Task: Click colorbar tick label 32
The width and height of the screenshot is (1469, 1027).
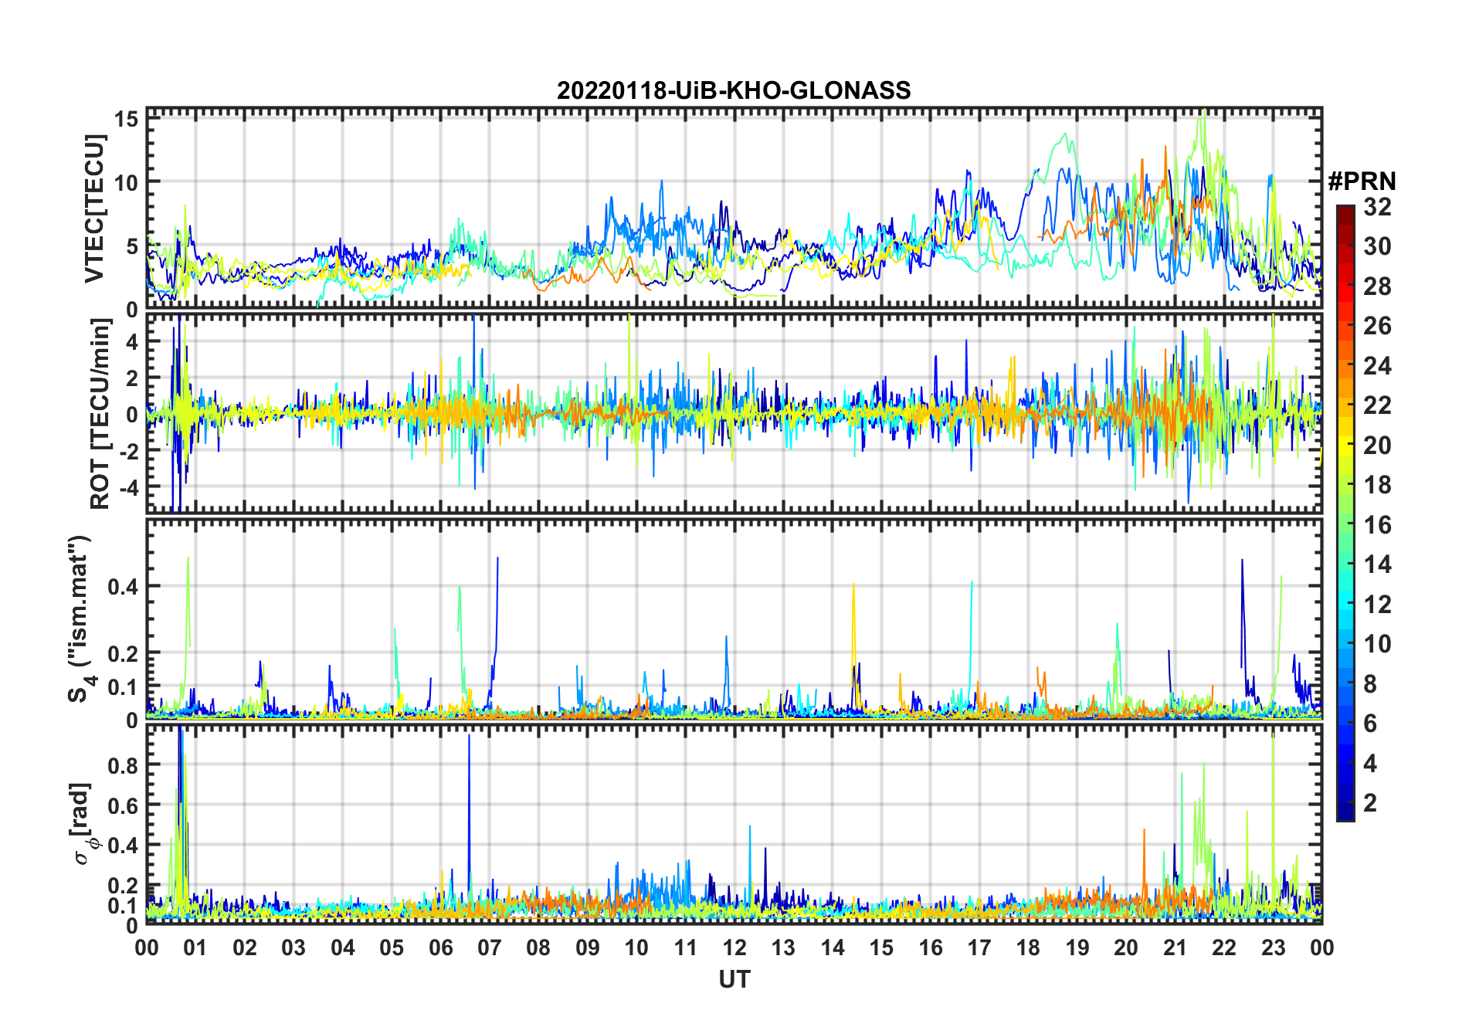Action: click(1378, 207)
